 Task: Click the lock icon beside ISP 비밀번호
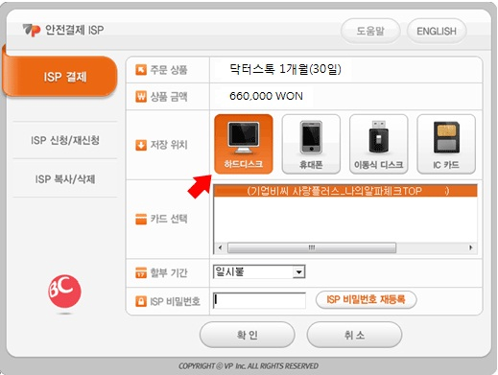click(x=141, y=301)
